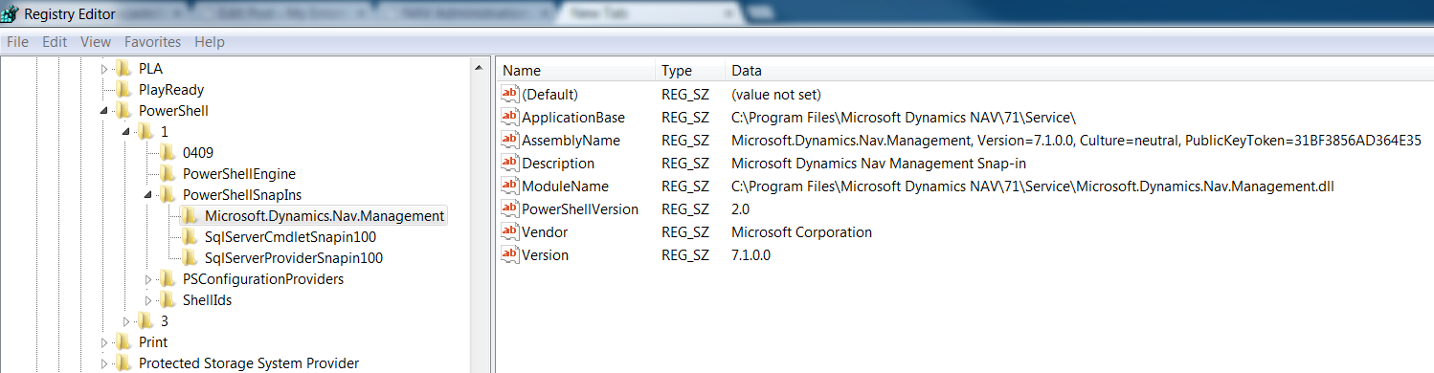
Task: Click the PowerShell folder icon
Action: click(123, 111)
